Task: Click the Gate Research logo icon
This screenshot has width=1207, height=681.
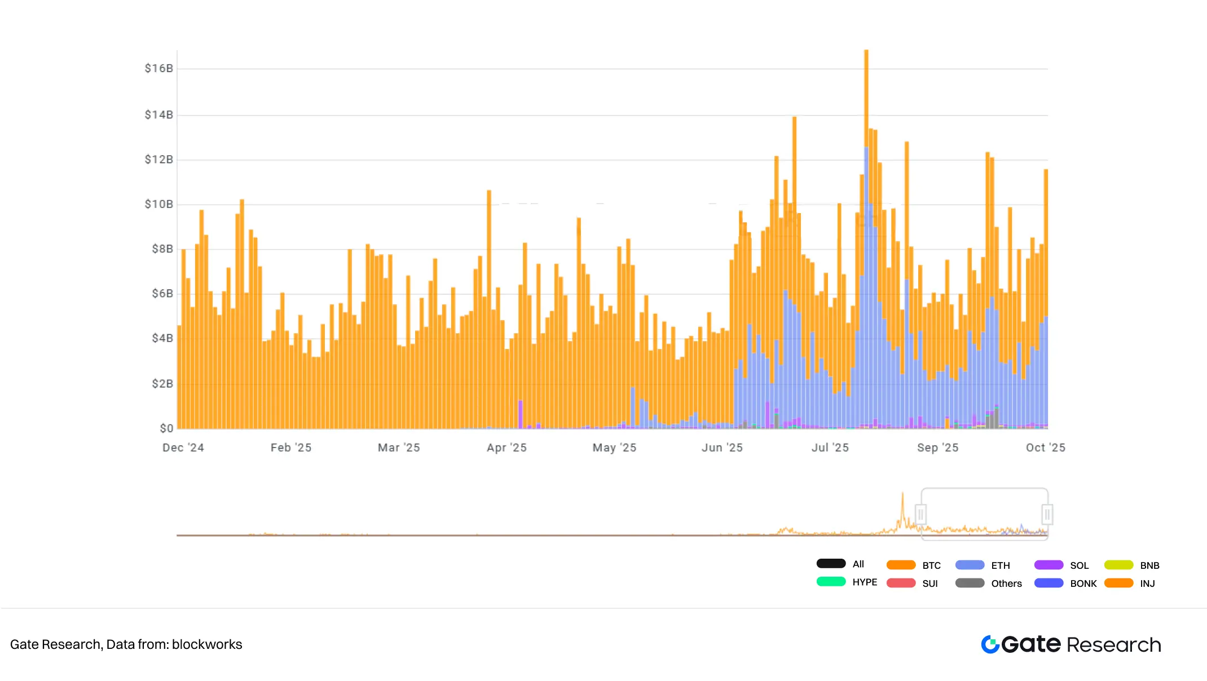Action: pyautogui.click(x=990, y=644)
